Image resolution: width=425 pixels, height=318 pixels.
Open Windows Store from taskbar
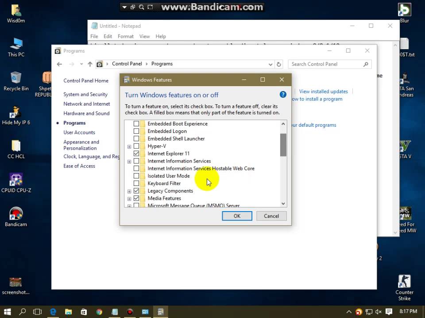(x=84, y=312)
